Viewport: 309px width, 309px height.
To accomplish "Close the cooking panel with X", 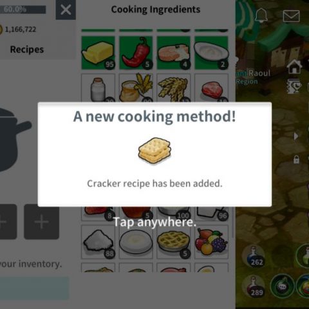I will click(66, 10).
